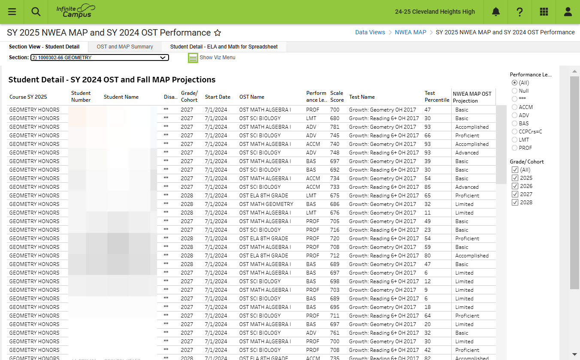This screenshot has height=360, width=580.
Task: Go to NWEA MAP breadcrumb link
Action: click(411, 32)
